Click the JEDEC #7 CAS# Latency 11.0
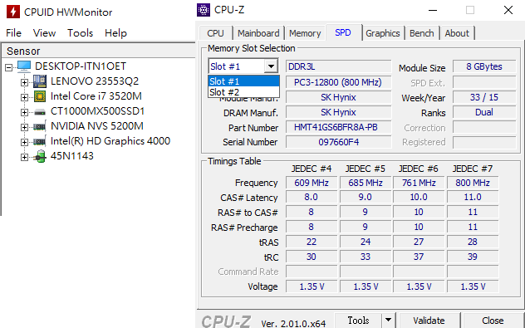 tap(473, 197)
